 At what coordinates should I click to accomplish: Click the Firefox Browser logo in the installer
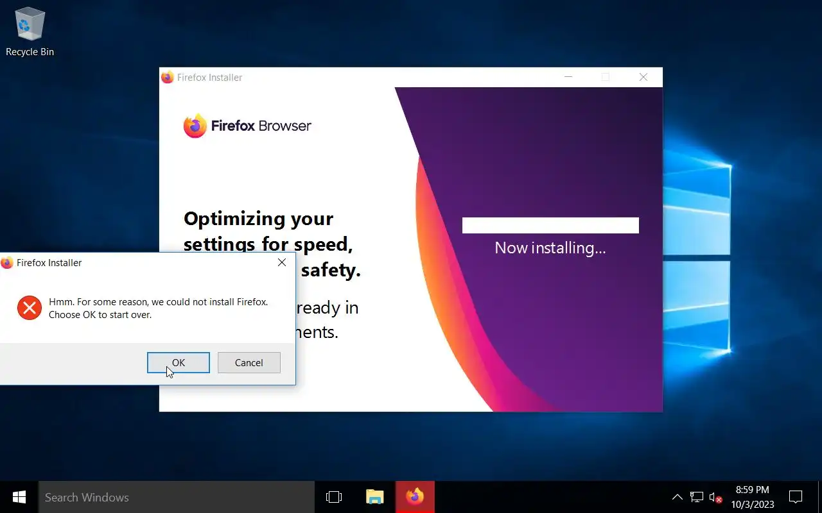tap(247, 126)
